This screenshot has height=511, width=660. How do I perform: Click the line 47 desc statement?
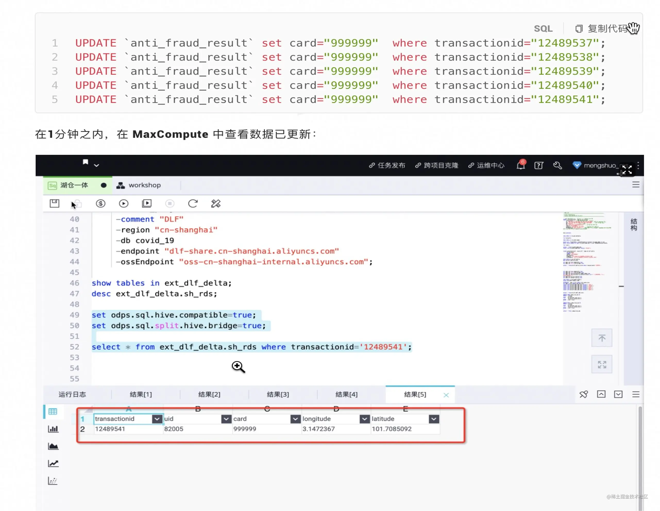point(154,294)
